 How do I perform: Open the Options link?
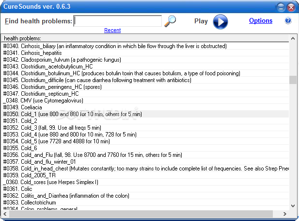point(261,21)
